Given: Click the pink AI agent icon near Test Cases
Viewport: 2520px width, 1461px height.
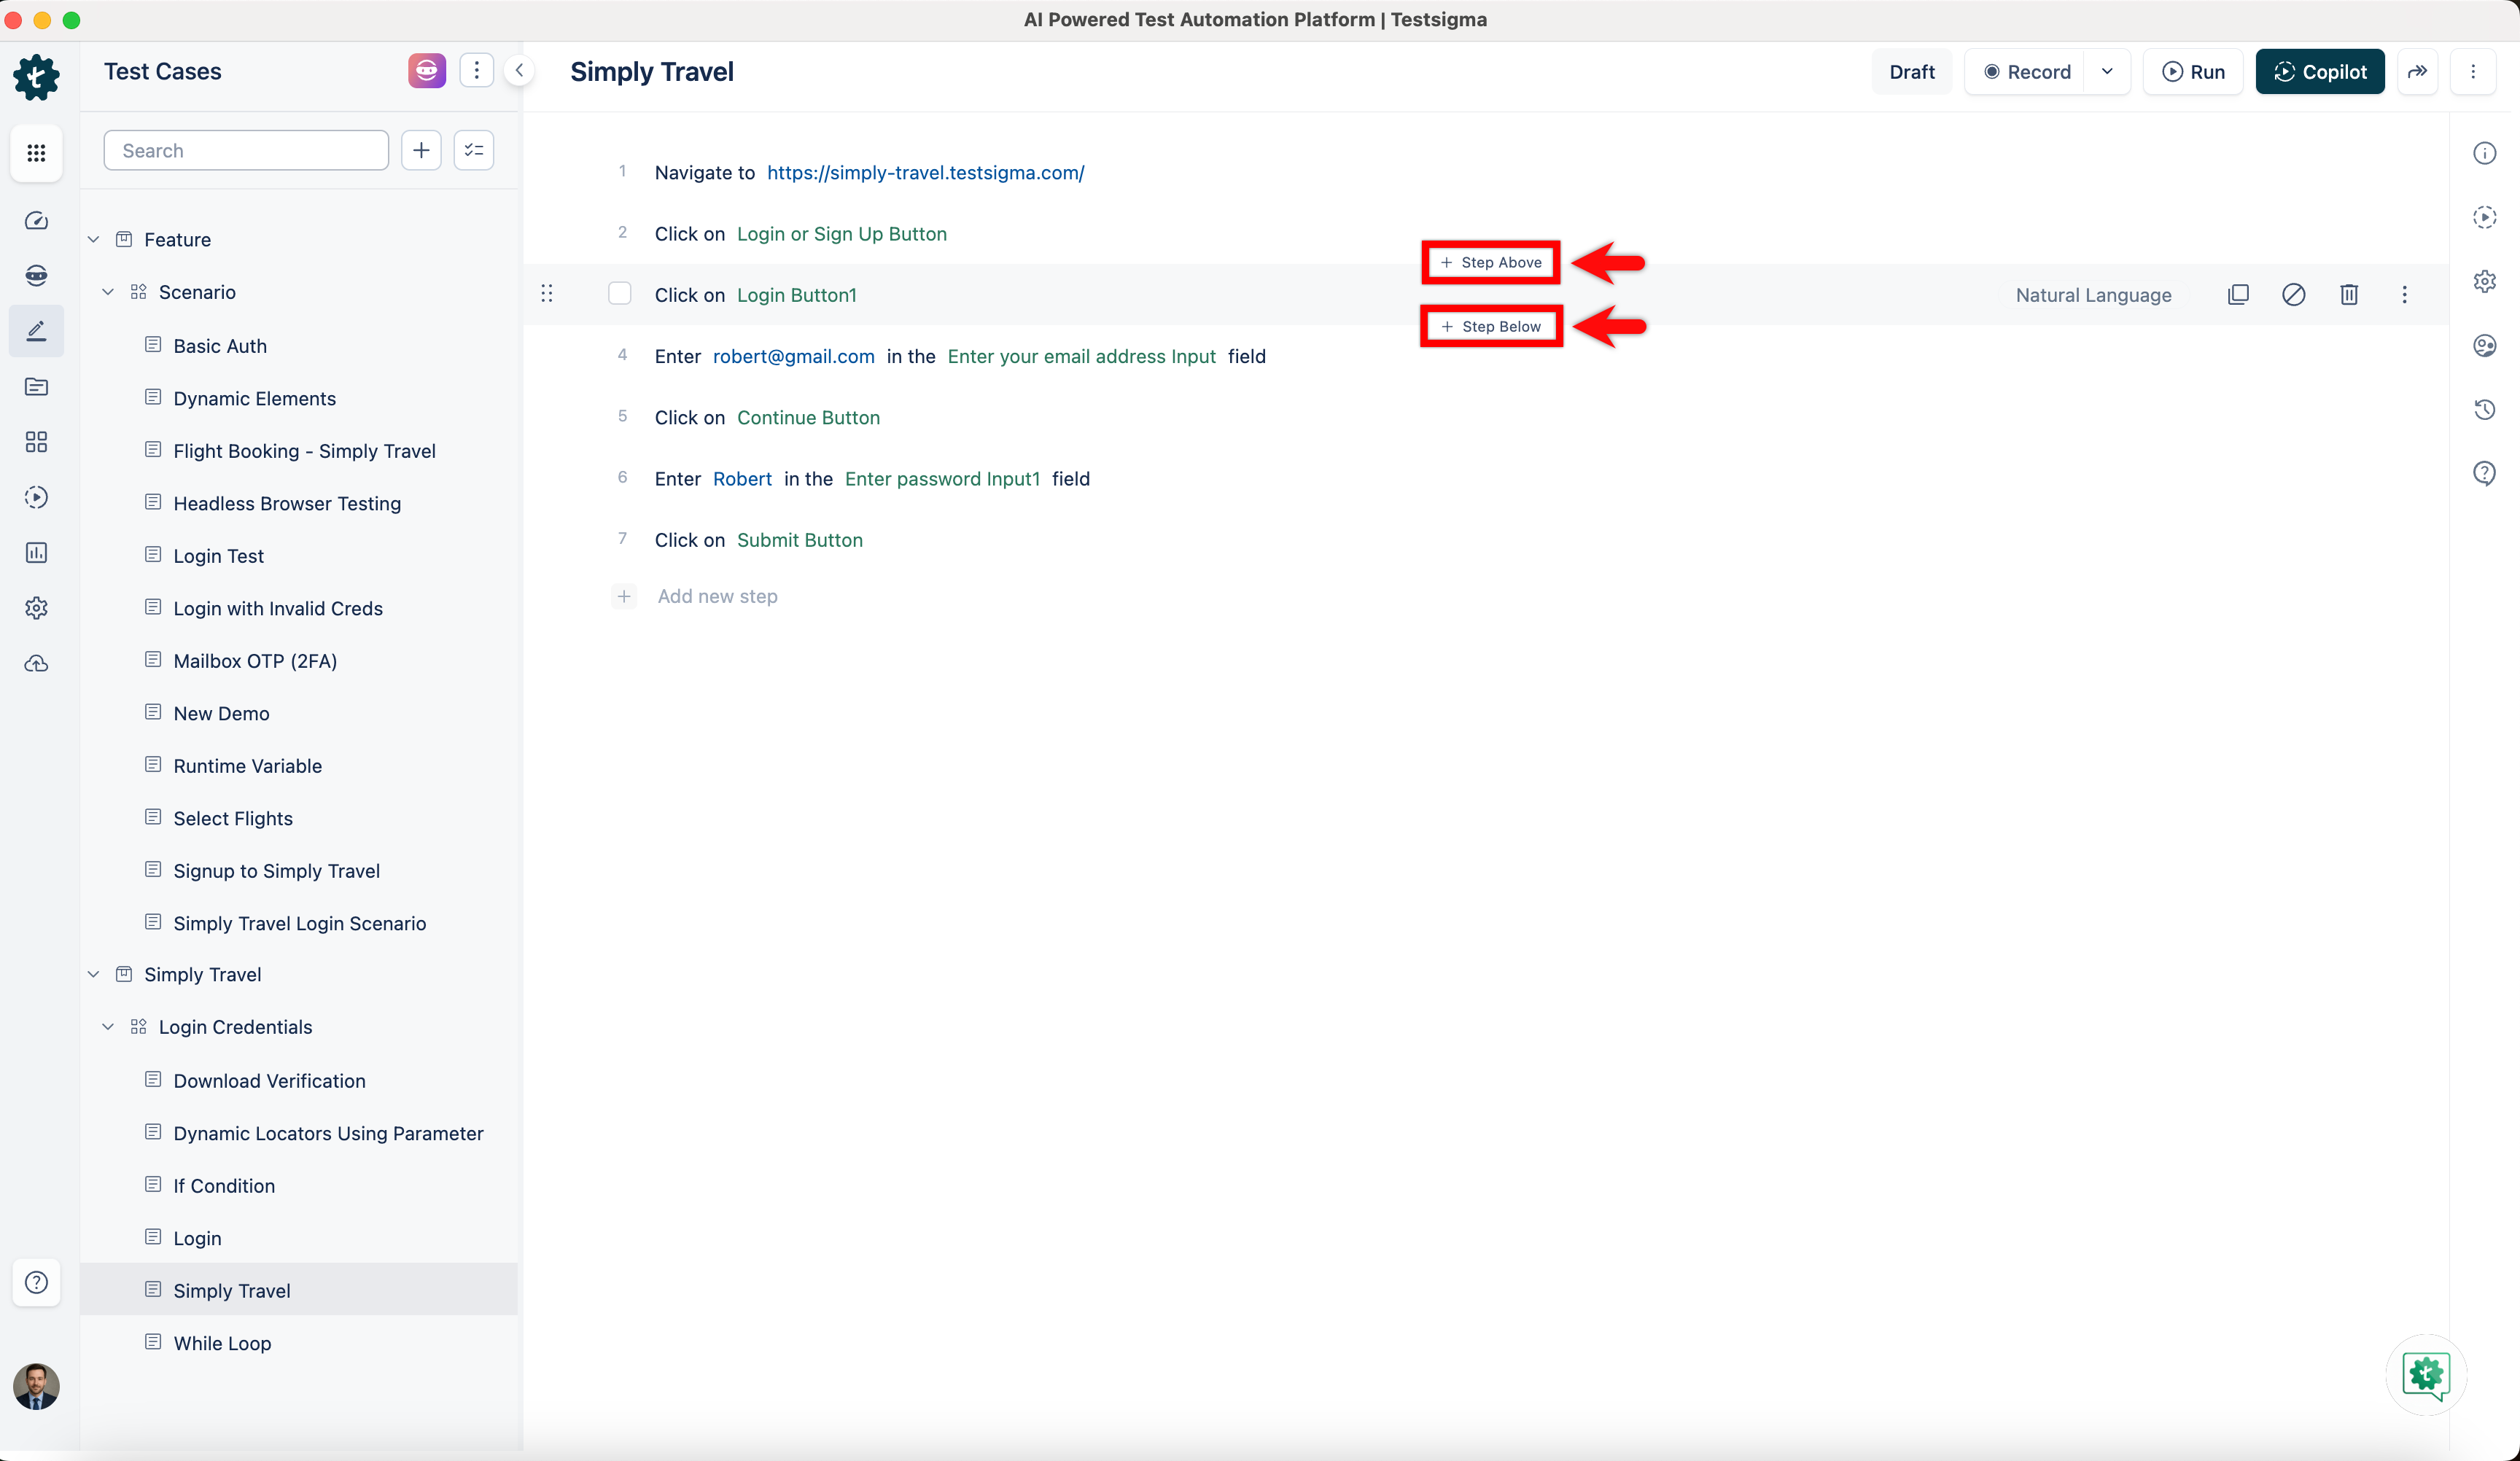Looking at the screenshot, I should 427,70.
